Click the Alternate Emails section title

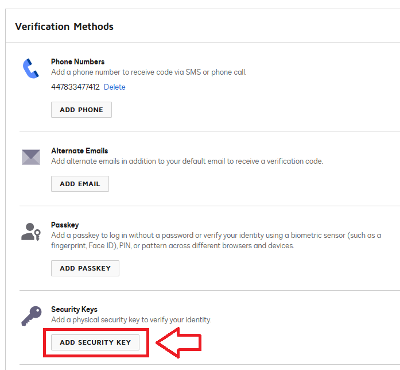(x=79, y=151)
